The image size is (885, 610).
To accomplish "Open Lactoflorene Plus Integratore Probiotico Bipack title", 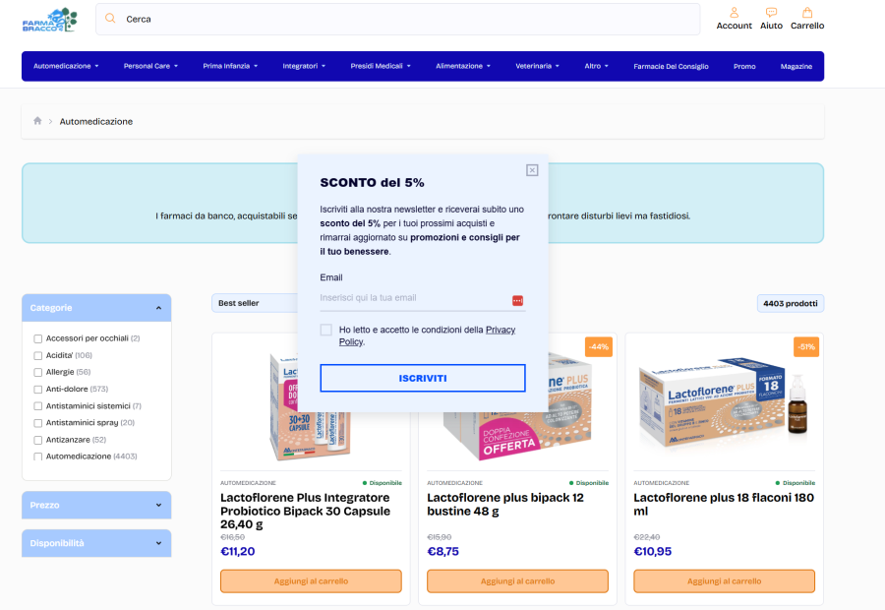I will tap(306, 511).
